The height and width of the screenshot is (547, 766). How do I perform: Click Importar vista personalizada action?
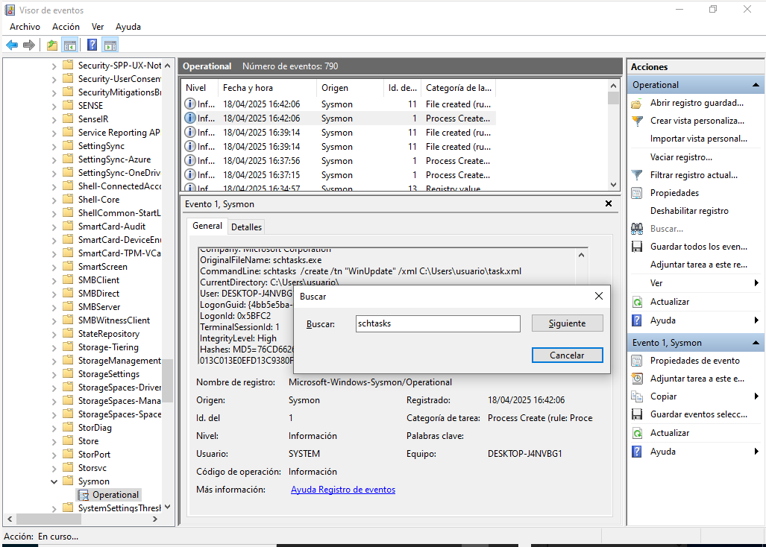(x=699, y=139)
